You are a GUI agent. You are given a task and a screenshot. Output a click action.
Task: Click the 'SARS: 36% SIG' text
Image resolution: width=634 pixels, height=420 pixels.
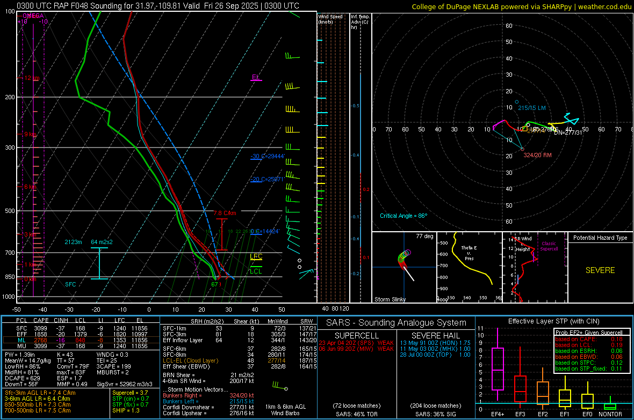pos(435,414)
